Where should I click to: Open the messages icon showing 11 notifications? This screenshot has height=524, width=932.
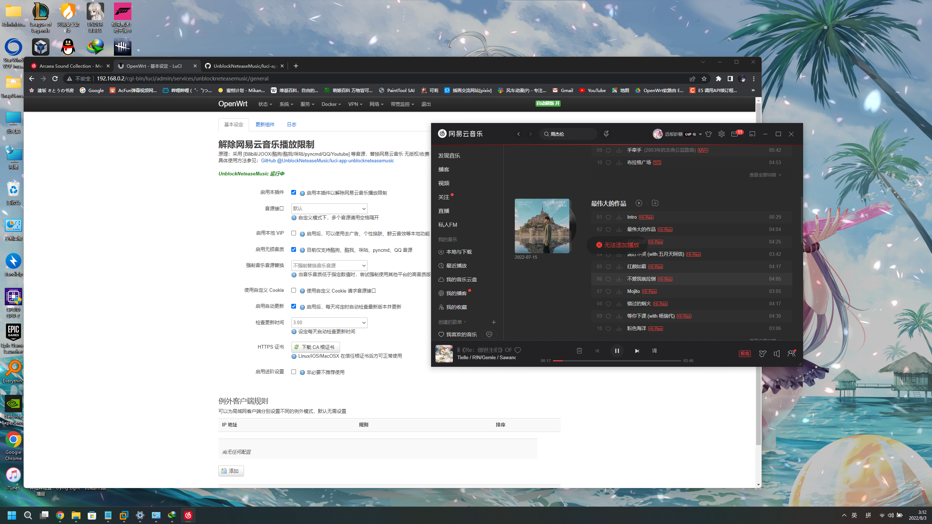click(734, 134)
